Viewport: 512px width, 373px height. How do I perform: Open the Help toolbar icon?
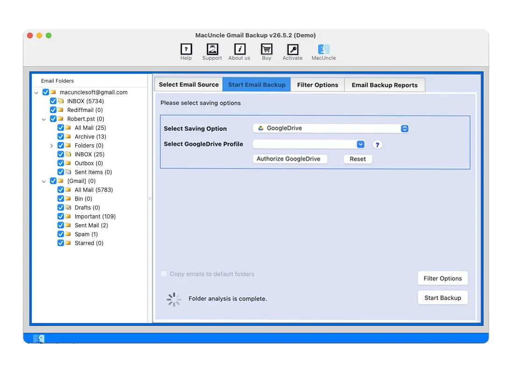186,49
